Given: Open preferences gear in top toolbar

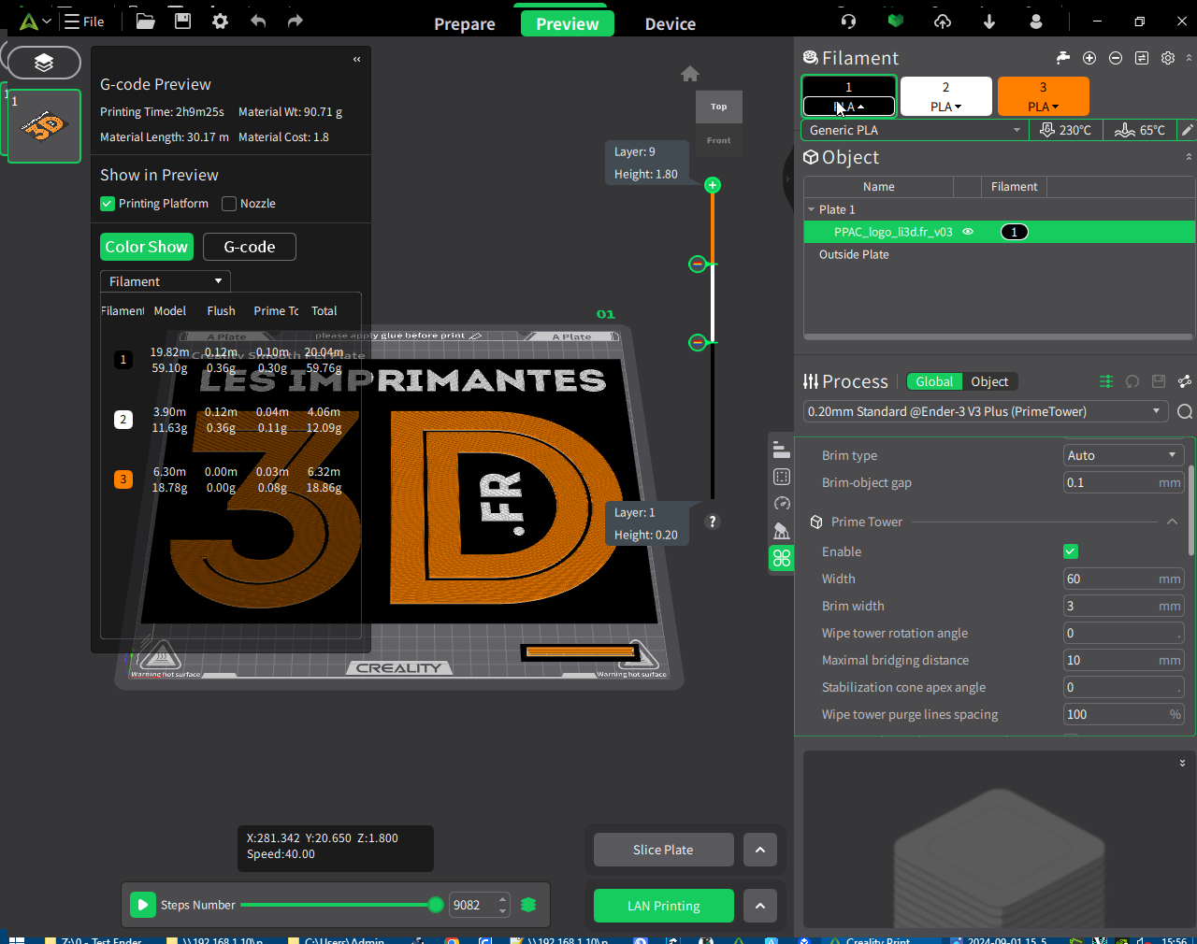Looking at the screenshot, I should (x=220, y=21).
